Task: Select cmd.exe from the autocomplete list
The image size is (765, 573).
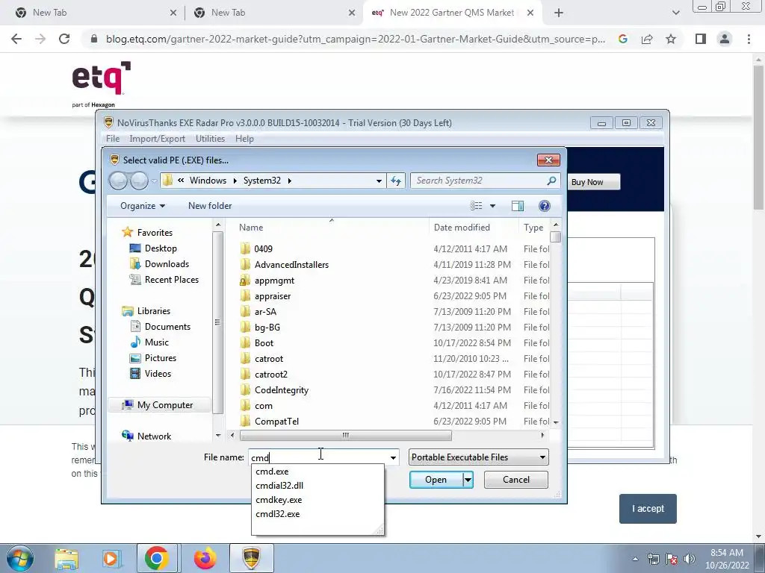Action: tap(318, 472)
